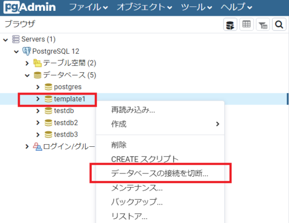Image resolution: width=289 pixels, height=223 pixels.
Task: Click the ログイン/グループ roles icon
Action: pyautogui.click(x=38, y=146)
